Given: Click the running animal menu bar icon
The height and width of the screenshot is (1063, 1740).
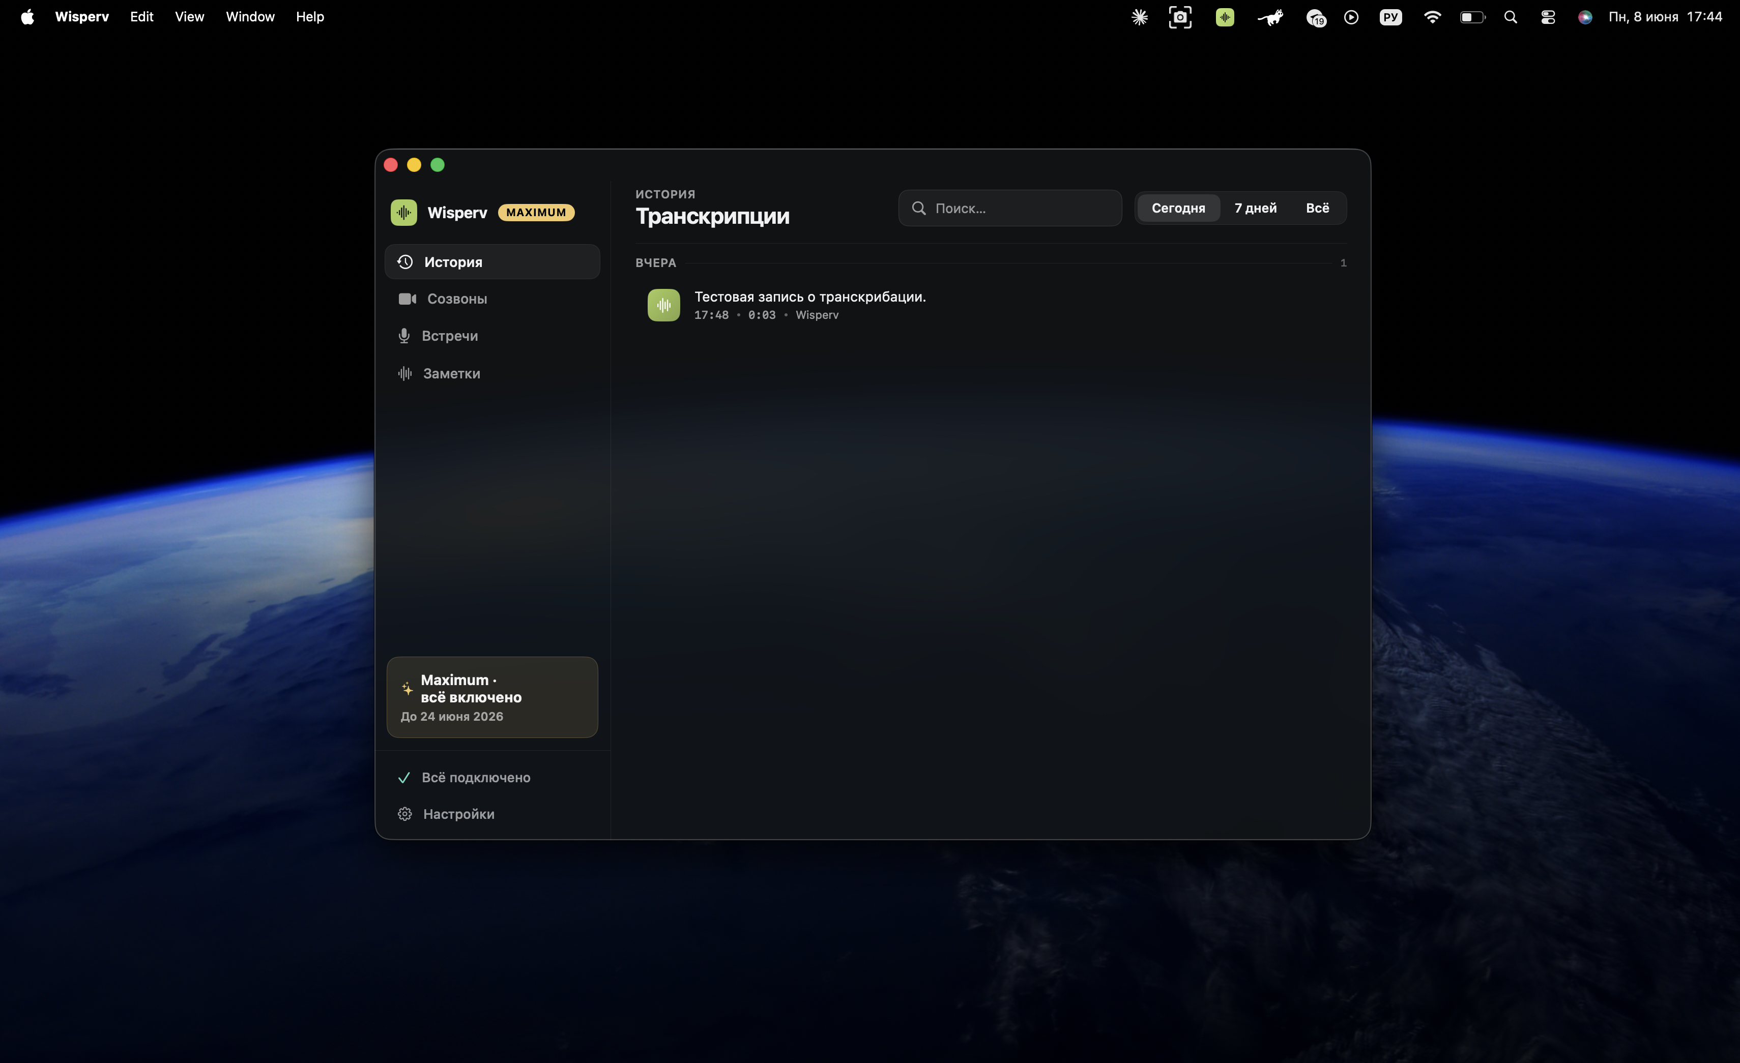Looking at the screenshot, I should point(1270,17).
